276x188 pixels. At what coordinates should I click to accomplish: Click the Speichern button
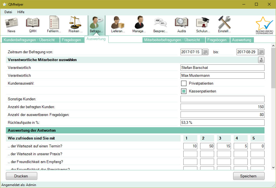249,176
